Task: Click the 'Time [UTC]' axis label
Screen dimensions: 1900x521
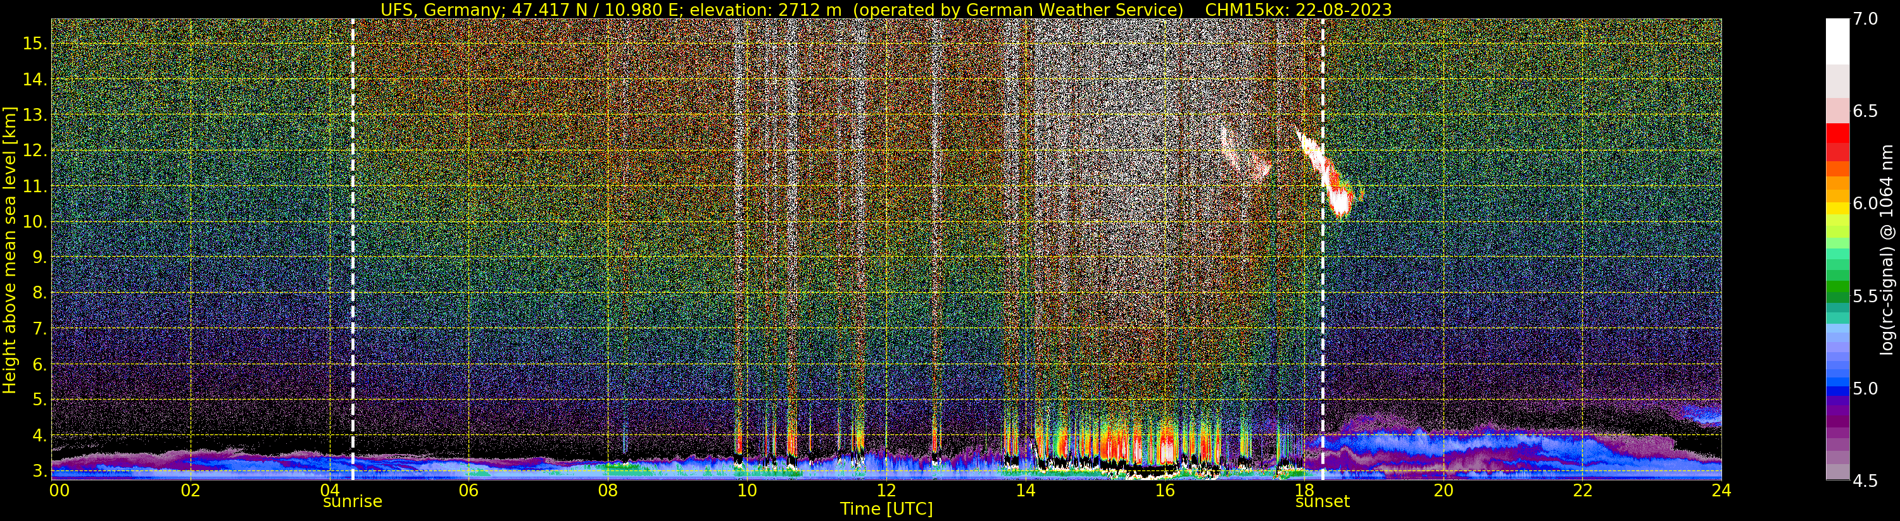Action: (x=886, y=509)
